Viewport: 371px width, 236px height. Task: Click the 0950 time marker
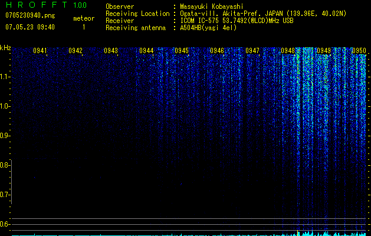pyautogui.click(x=359, y=51)
